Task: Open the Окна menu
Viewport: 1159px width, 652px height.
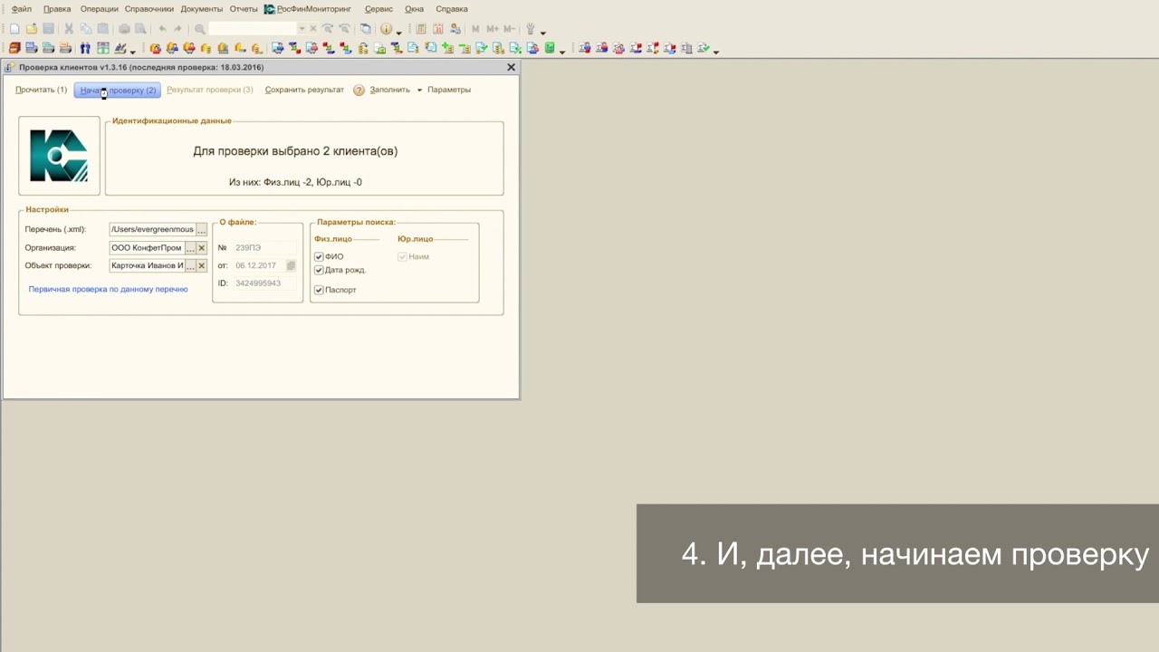Action: (414, 9)
